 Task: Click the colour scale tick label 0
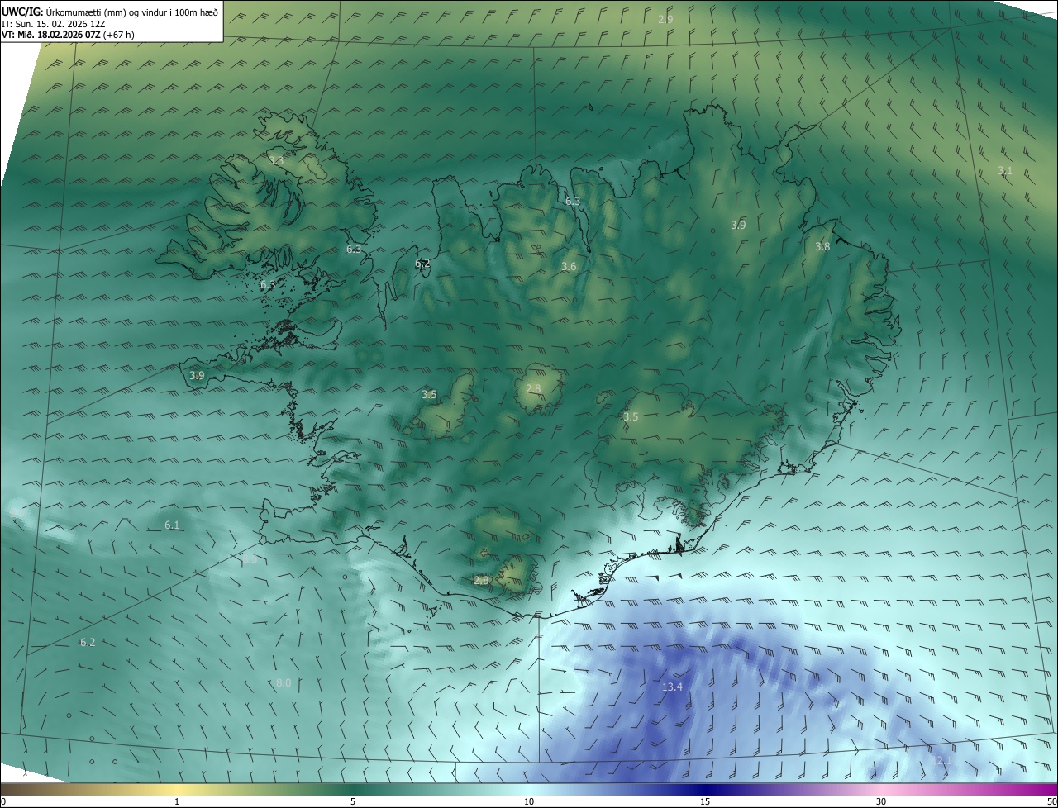(3, 801)
